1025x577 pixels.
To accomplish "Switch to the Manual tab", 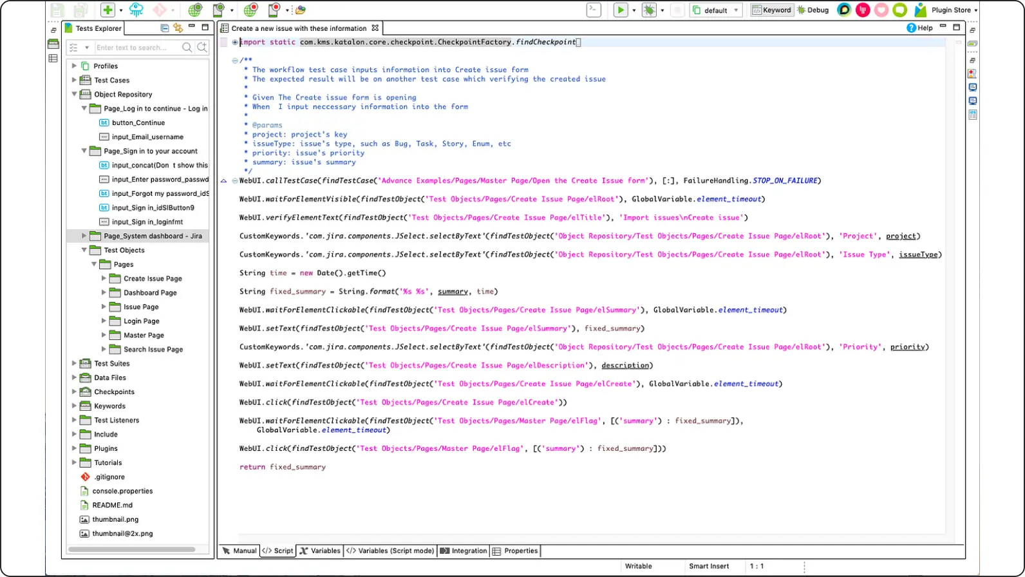I will [240, 551].
